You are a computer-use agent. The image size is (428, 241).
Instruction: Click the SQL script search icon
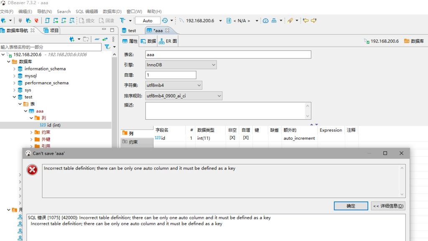click(72, 20)
